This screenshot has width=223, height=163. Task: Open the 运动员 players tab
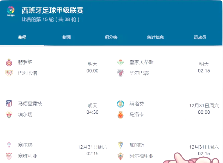click(x=199, y=37)
